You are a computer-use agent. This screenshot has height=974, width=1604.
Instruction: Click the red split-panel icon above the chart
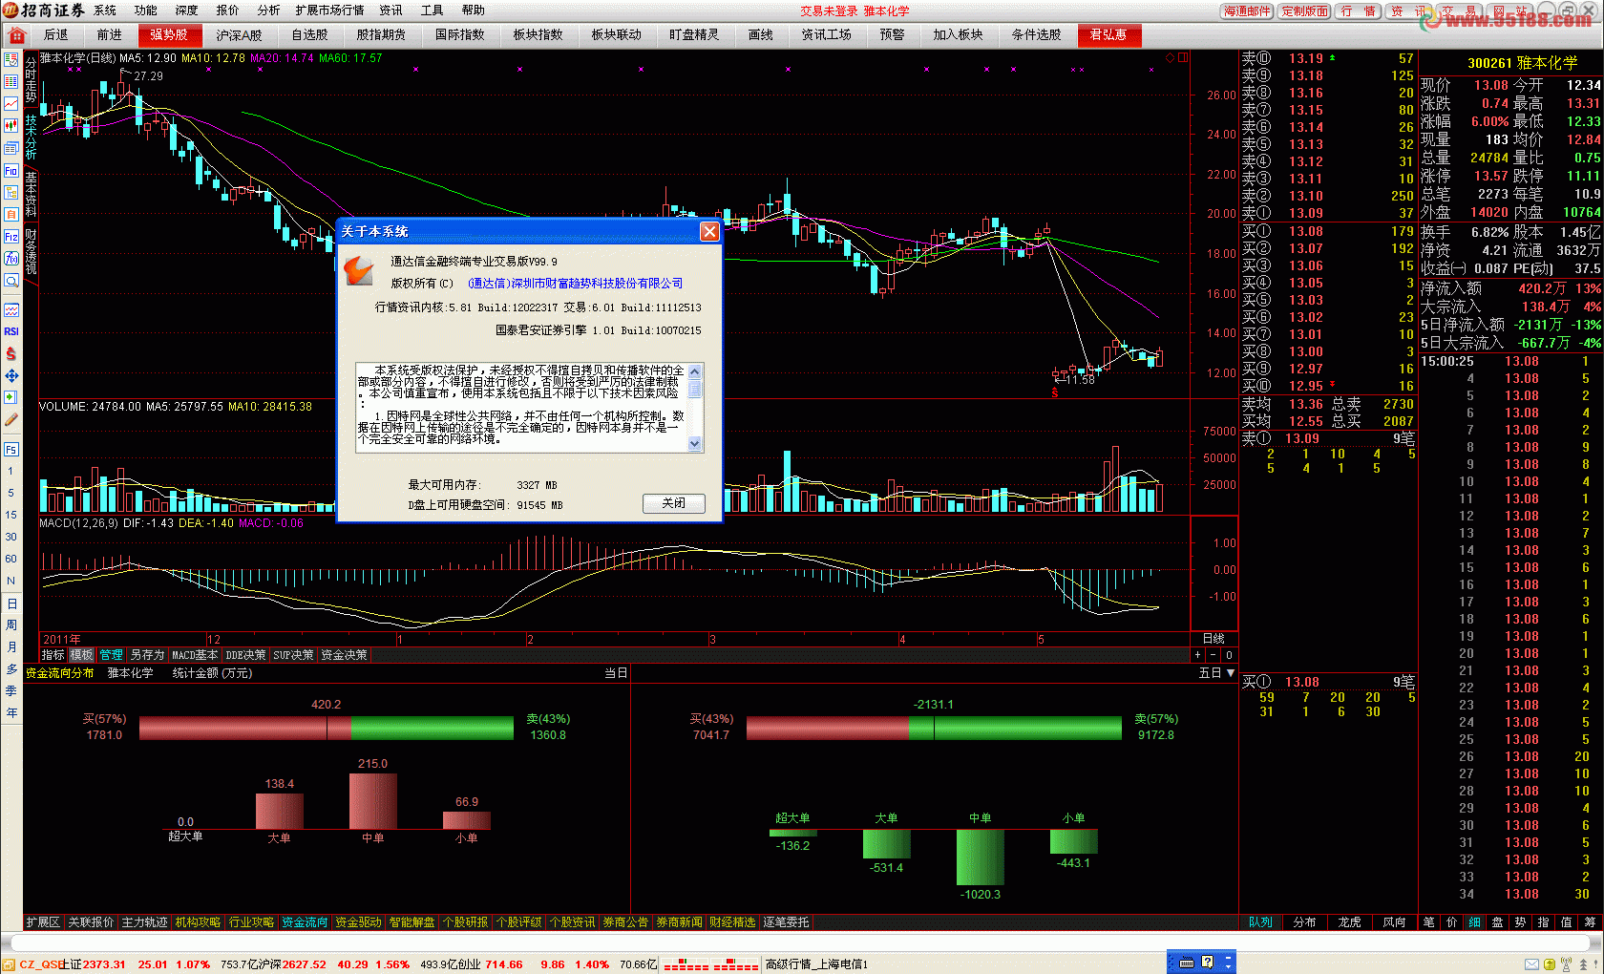(x=1183, y=58)
